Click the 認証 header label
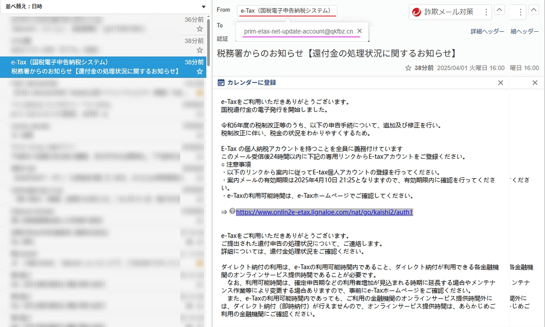The width and height of the screenshot is (545, 327). coord(223,39)
